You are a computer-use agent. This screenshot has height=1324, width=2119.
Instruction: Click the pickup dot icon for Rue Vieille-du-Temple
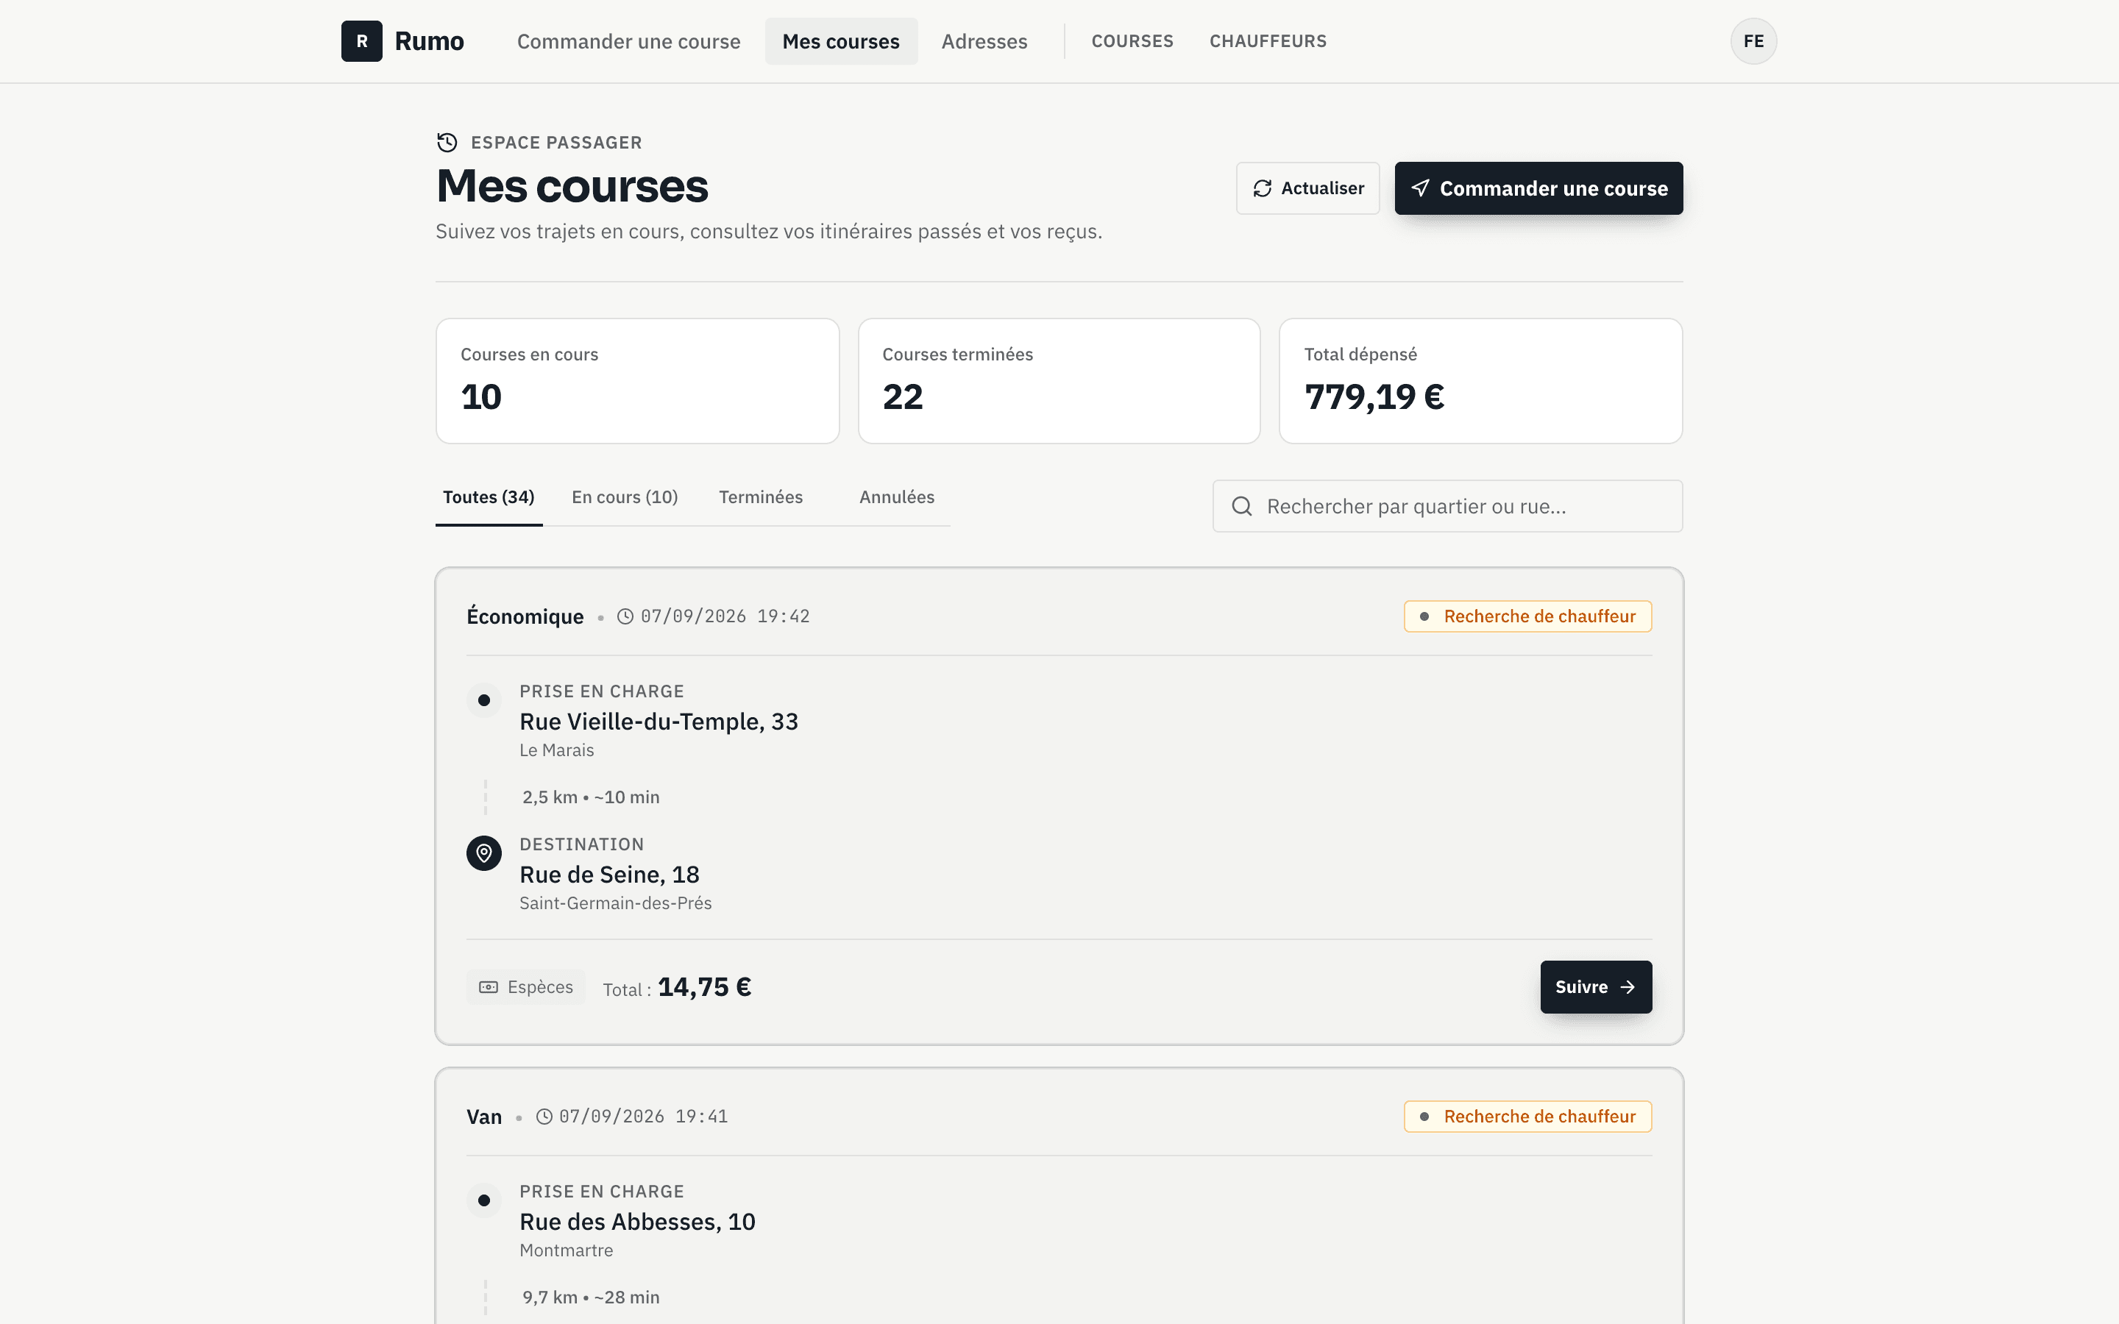coord(484,700)
